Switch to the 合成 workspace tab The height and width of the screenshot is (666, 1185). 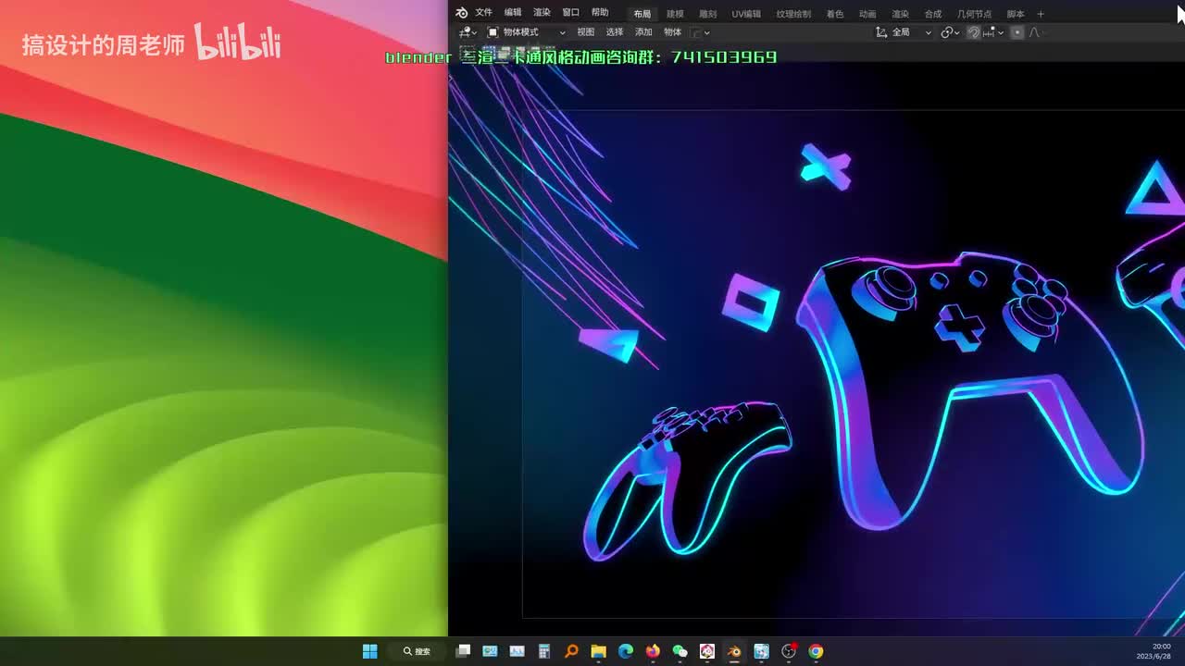(x=933, y=14)
